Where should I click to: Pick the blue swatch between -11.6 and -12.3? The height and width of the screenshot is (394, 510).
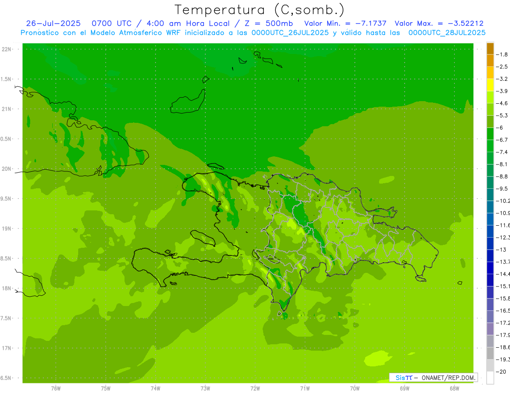click(x=490, y=231)
